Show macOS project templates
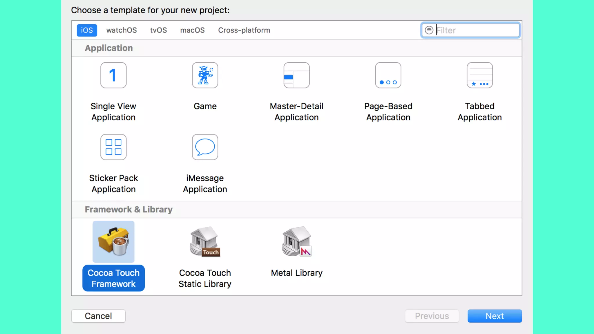This screenshot has width=594, height=334. click(x=192, y=30)
